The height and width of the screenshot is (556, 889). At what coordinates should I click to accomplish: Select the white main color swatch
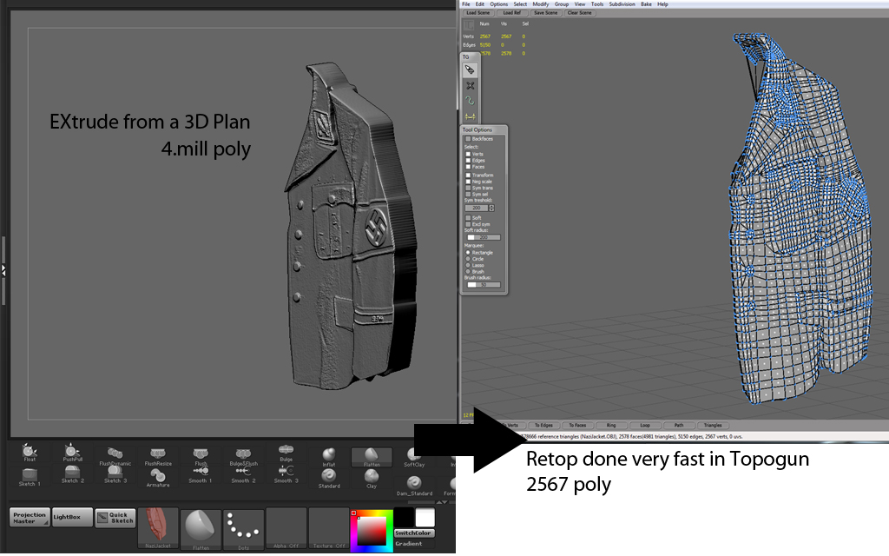coord(425,518)
